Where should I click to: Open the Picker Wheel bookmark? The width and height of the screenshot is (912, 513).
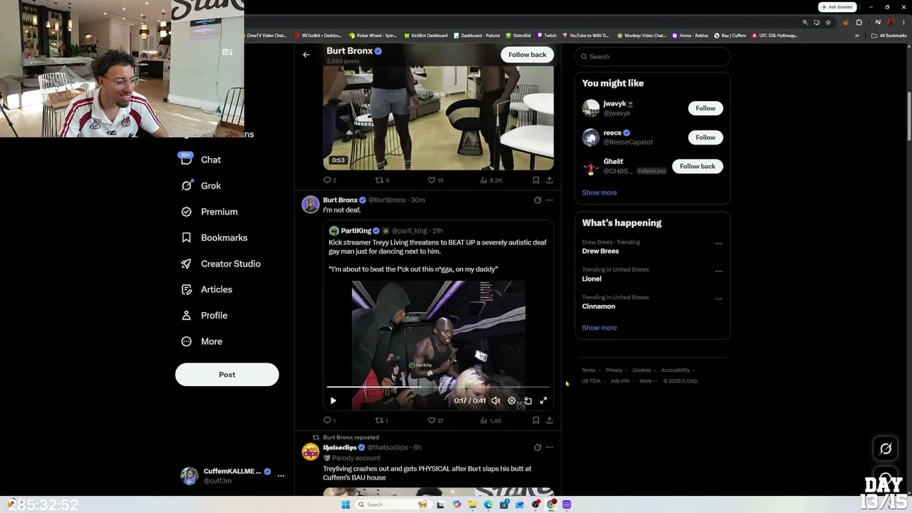[x=373, y=36]
